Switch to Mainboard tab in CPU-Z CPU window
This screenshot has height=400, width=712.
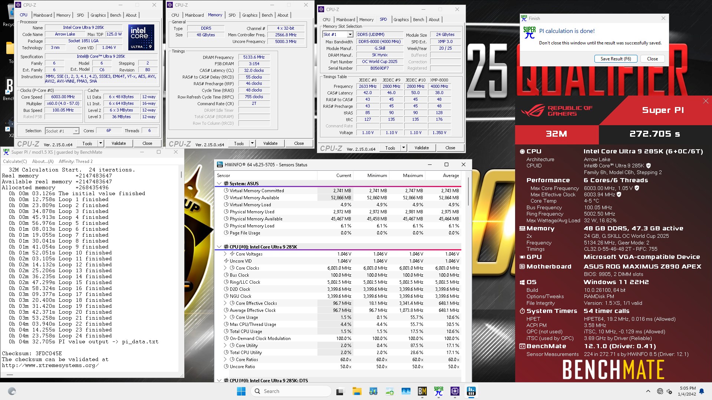[x=43, y=15]
